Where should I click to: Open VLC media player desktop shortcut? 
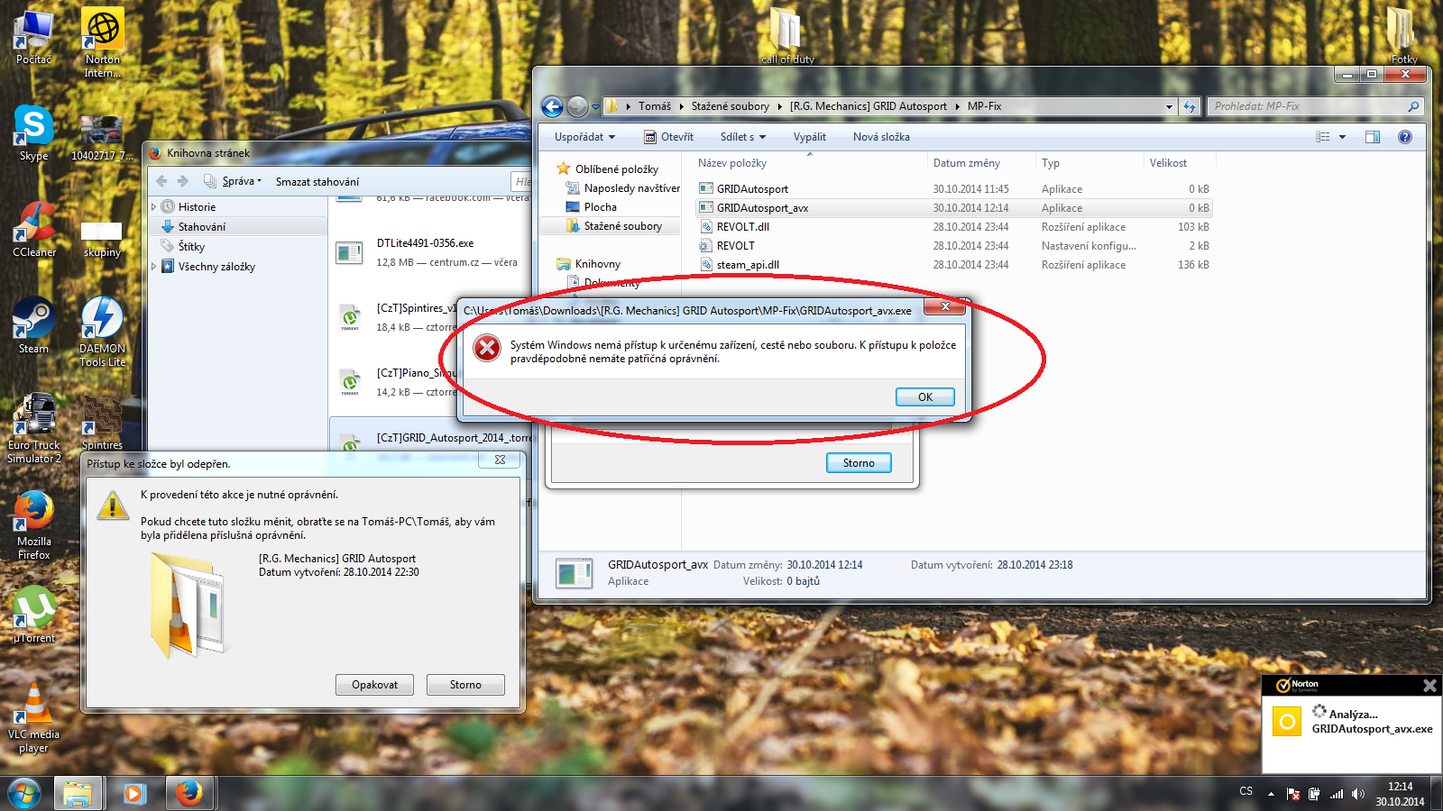(33, 717)
